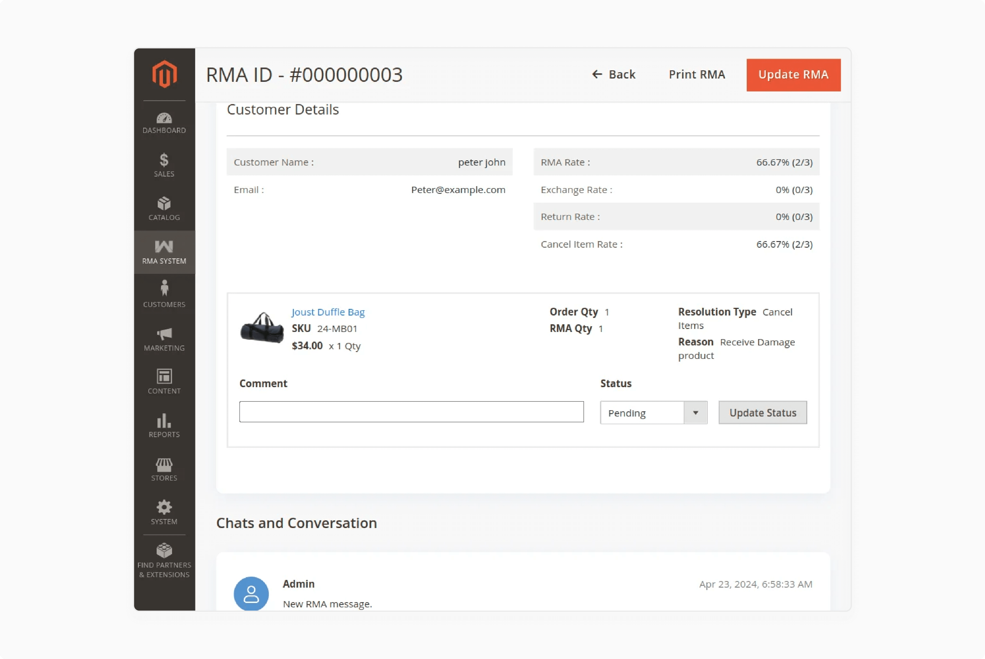Go back using the Back arrow button

(614, 74)
